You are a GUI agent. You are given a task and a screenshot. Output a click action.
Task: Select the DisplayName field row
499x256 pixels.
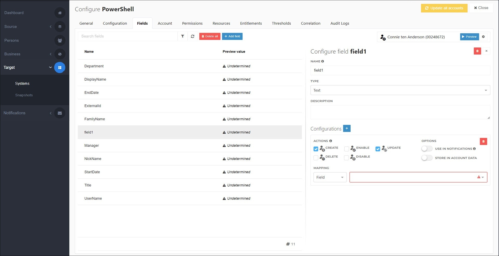190,79
